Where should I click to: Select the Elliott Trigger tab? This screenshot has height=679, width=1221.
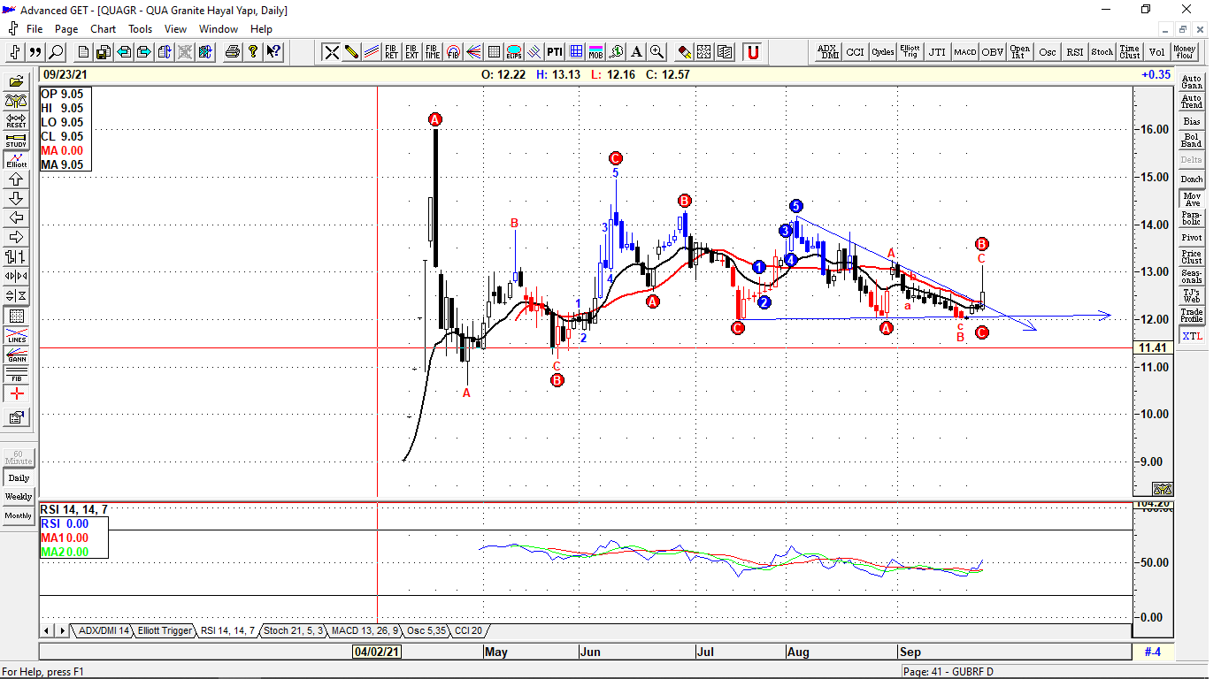coord(165,631)
